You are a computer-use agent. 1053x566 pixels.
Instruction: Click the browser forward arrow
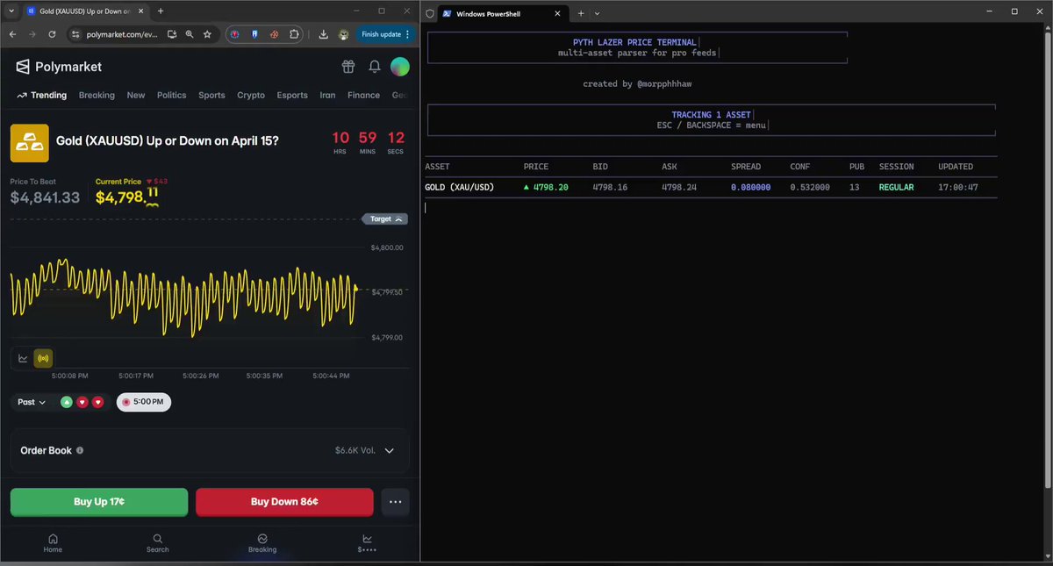point(32,34)
